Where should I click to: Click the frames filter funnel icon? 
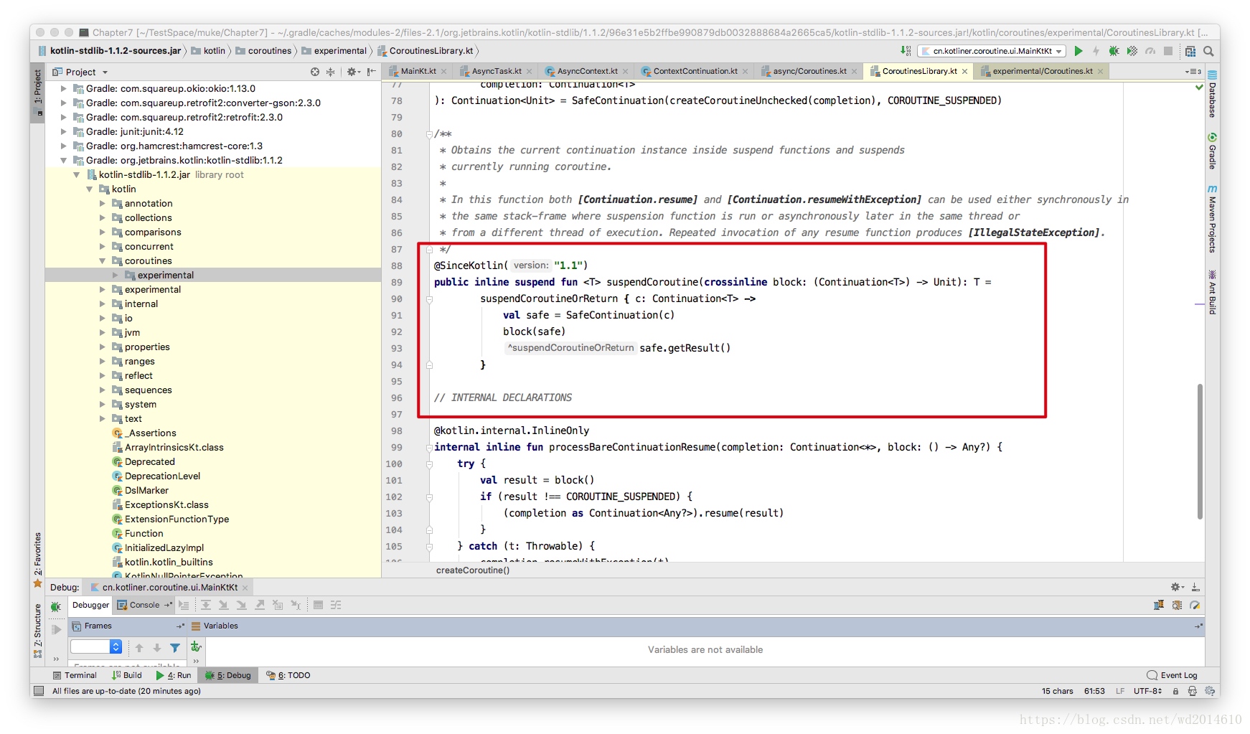174,648
